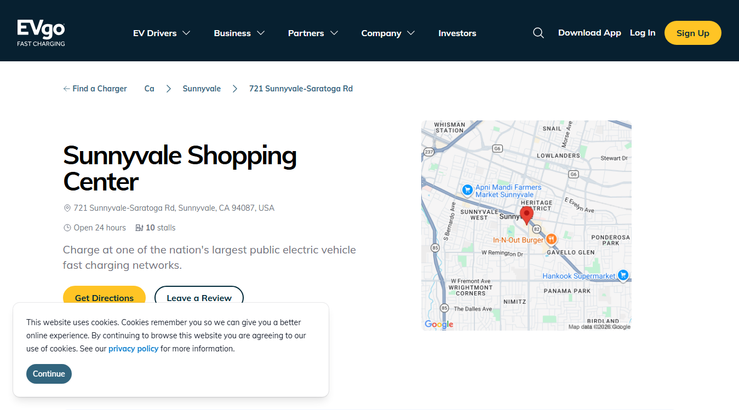This screenshot has width=739, height=410.
Task: Expand the Company menu chevron
Action: pos(411,33)
